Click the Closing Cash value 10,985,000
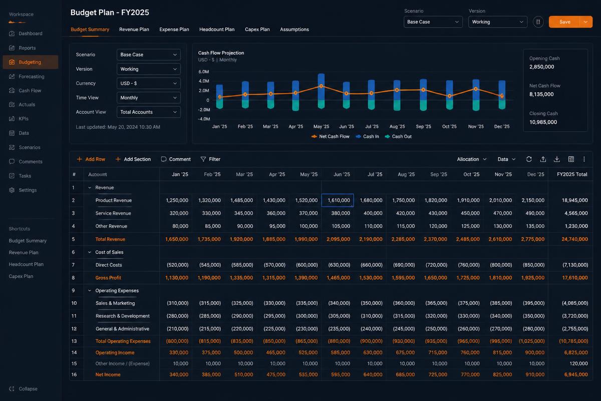Screen dimensions: 601x401 pos(543,122)
